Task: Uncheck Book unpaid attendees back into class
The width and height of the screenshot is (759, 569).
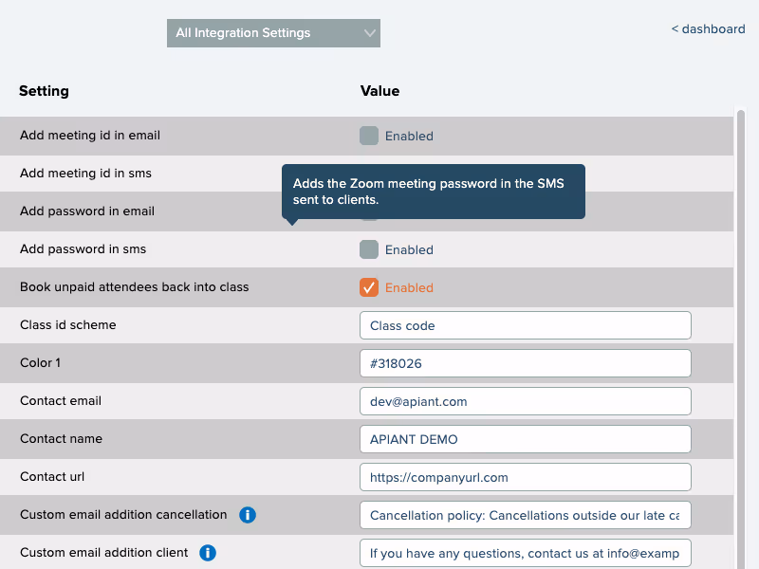Action: click(369, 287)
